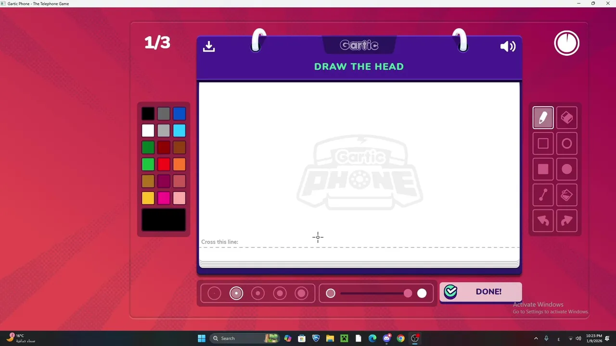Pick the dark red color swatch
The height and width of the screenshot is (346, 616).
[164, 148]
